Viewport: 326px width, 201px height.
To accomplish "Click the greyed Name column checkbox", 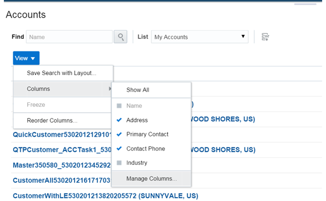I will pyautogui.click(x=120, y=106).
